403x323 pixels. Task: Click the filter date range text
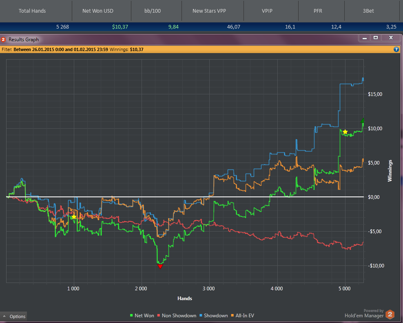(61, 49)
